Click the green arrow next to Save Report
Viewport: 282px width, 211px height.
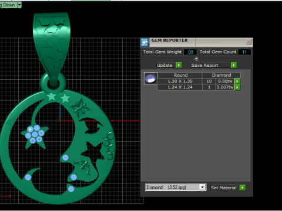(234, 65)
